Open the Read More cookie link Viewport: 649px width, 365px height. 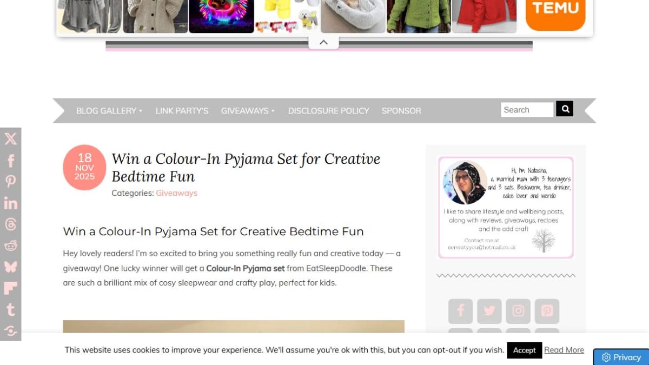point(564,350)
